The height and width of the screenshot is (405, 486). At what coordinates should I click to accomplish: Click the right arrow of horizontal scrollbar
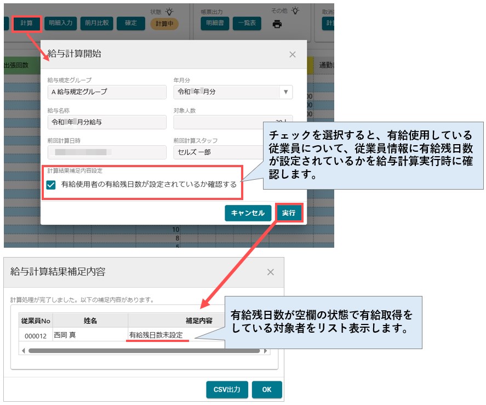click(266, 351)
